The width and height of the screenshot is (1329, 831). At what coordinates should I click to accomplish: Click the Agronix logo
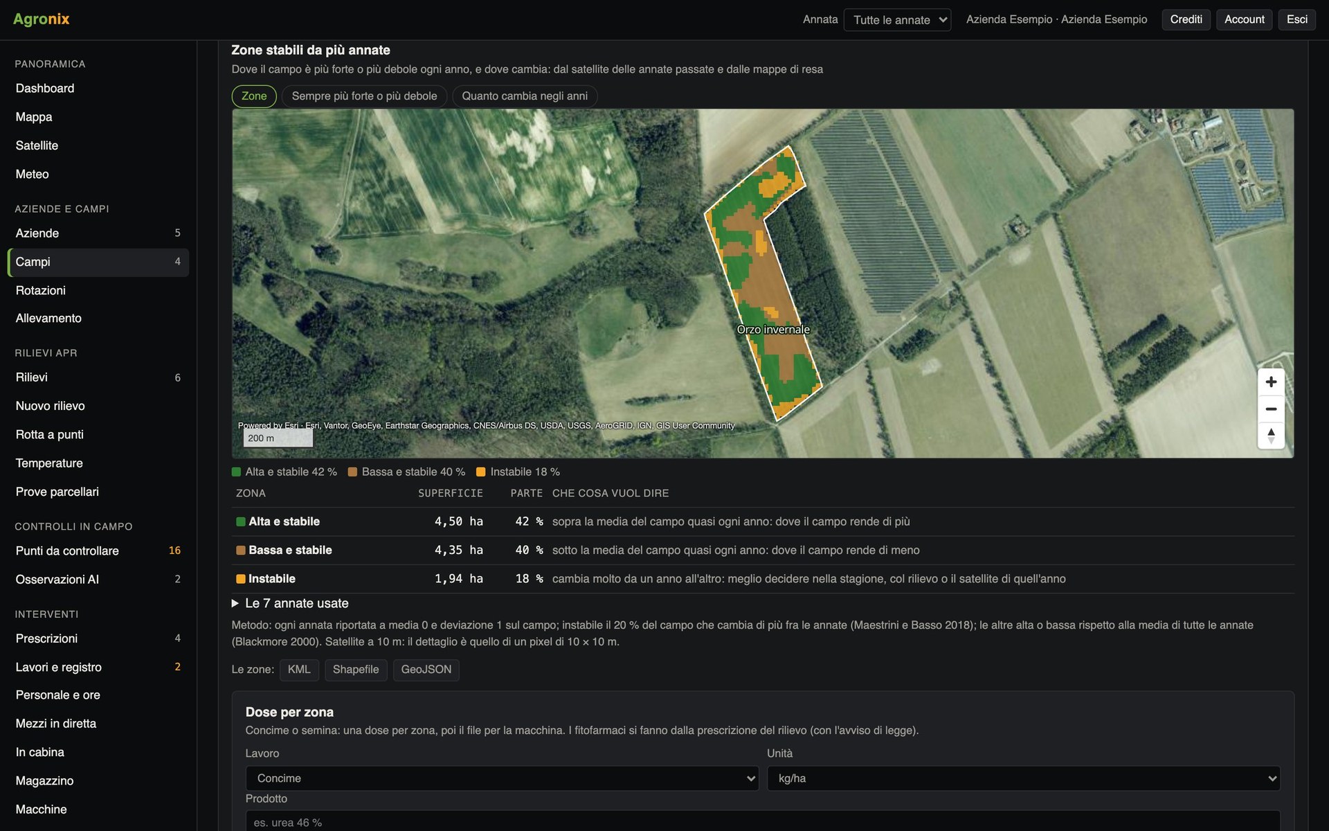point(42,19)
